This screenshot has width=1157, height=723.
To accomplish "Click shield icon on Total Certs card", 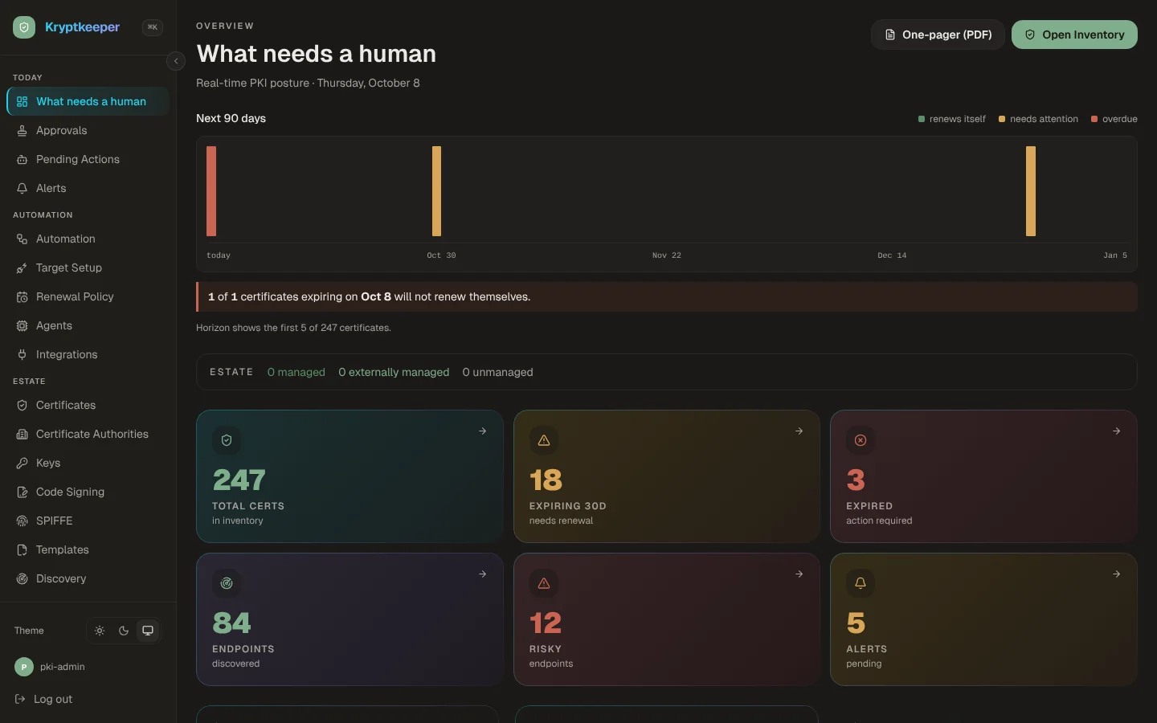I will click(x=227, y=440).
